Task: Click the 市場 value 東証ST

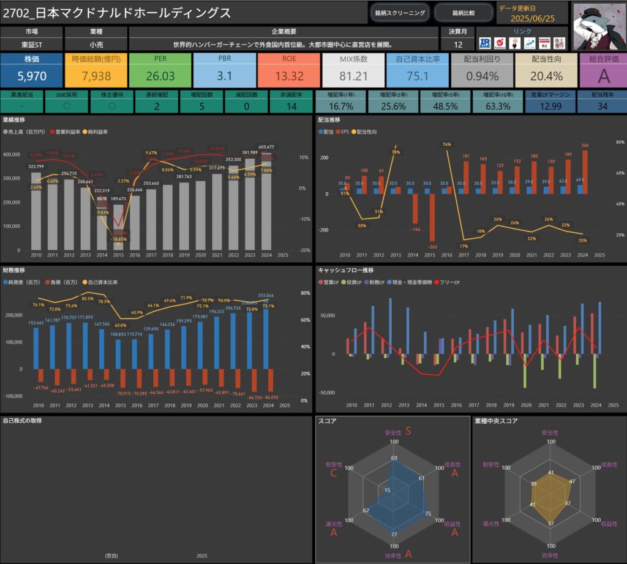Action: [32, 45]
